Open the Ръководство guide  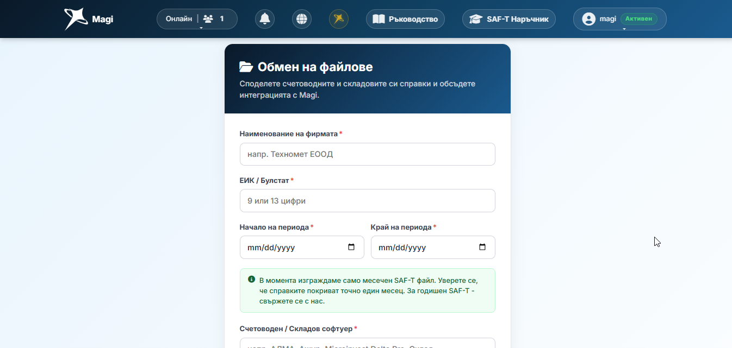point(405,19)
